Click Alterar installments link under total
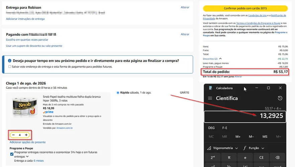 (x=238, y=76)
